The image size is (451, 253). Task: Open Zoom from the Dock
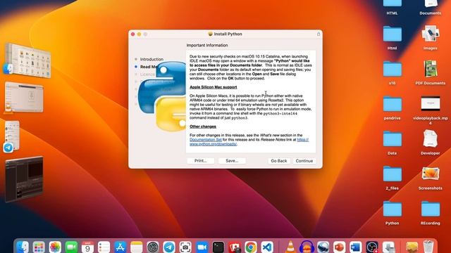202,247
